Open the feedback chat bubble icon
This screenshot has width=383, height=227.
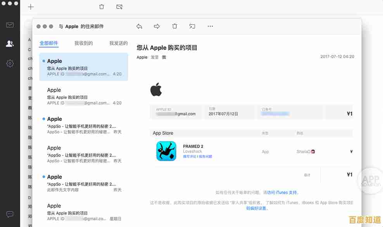point(10,214)
